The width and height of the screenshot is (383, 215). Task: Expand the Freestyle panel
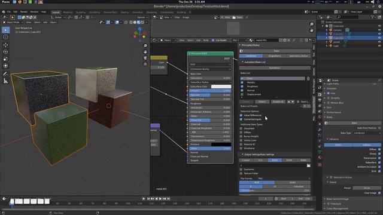(x=335, y=204)
